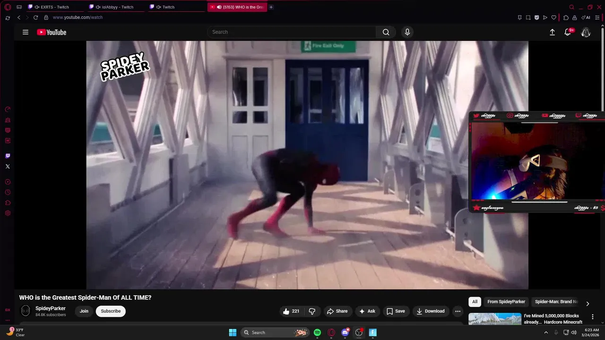
Task: Dislike the video with thumbs-down
Action: [x=312, y=311]
